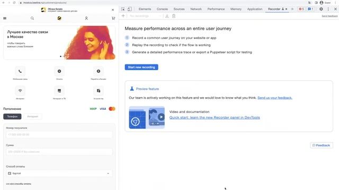The width and height of the screenshot is (339, 190).
Task: Close the Recorder tab
Action: [x=286, y=9]
